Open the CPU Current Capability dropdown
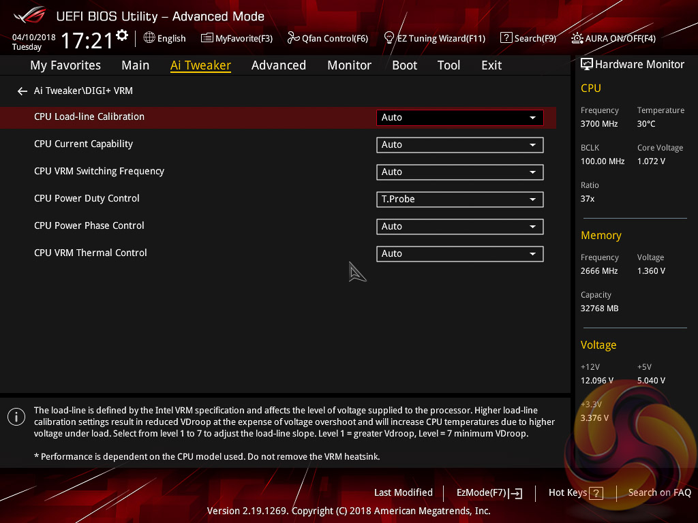The width and height of the screenshot is (698, 523). [x=460, y=145]
